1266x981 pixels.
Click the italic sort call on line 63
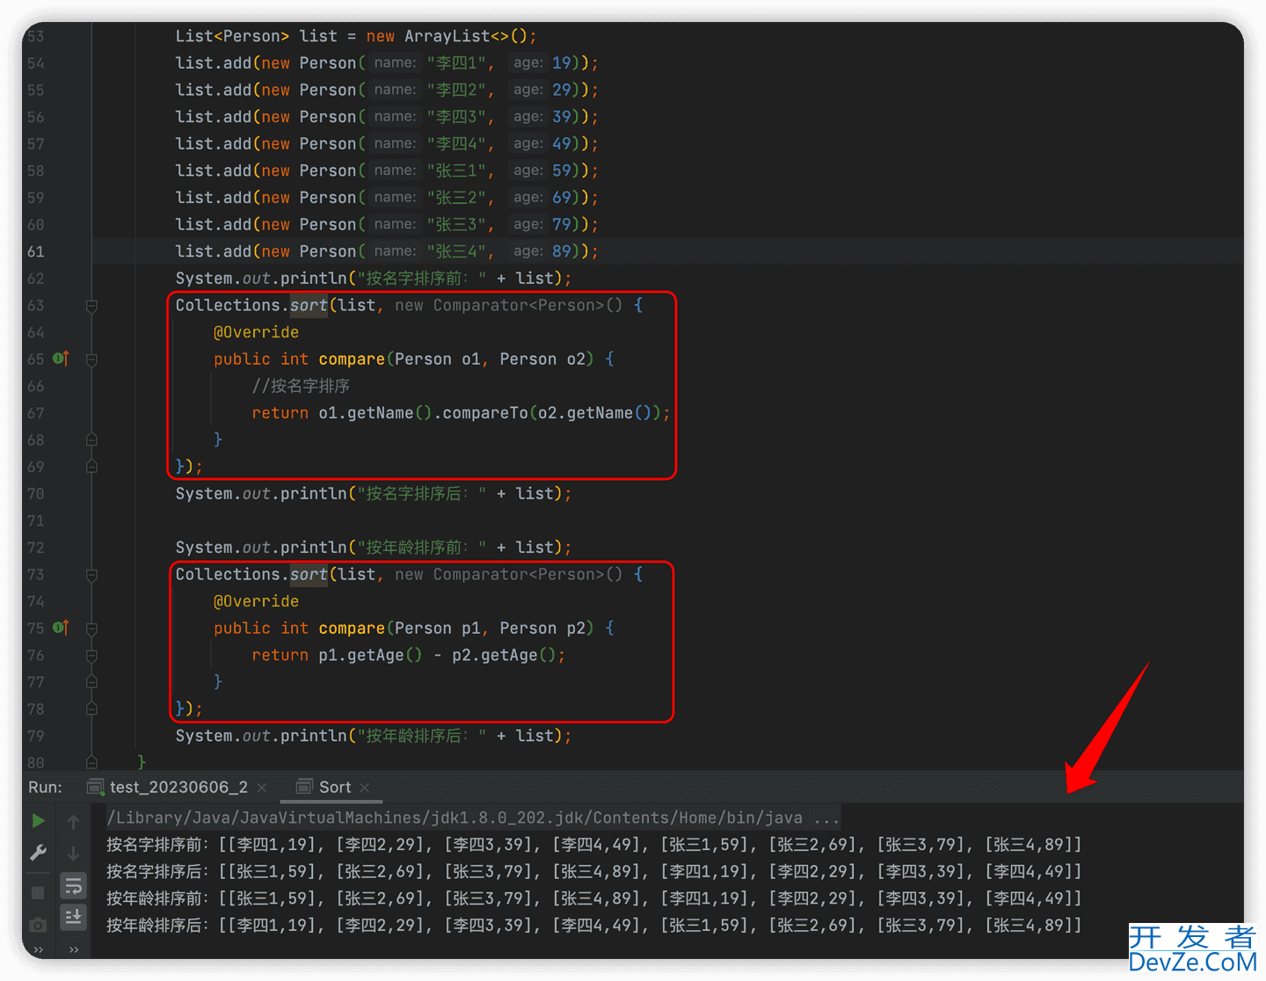click(x=309, y=305)
